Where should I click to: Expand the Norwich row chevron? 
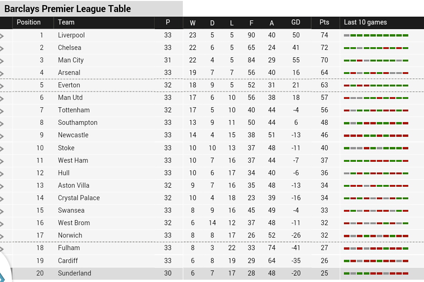coord(2,236)
